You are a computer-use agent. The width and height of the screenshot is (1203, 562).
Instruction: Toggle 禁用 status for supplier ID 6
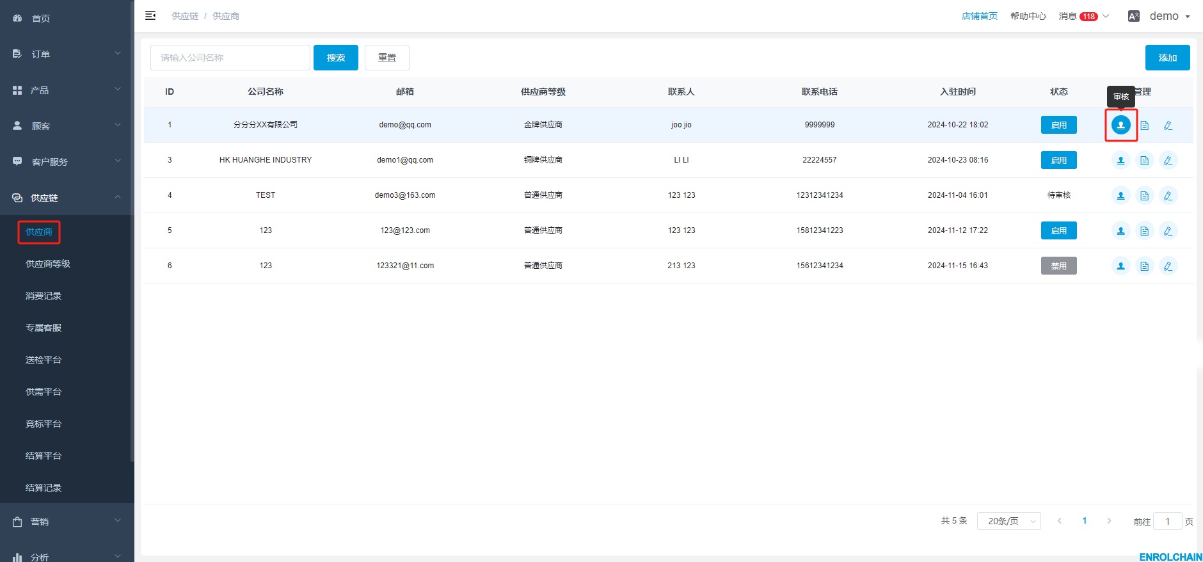click(x=1058, y=266)
